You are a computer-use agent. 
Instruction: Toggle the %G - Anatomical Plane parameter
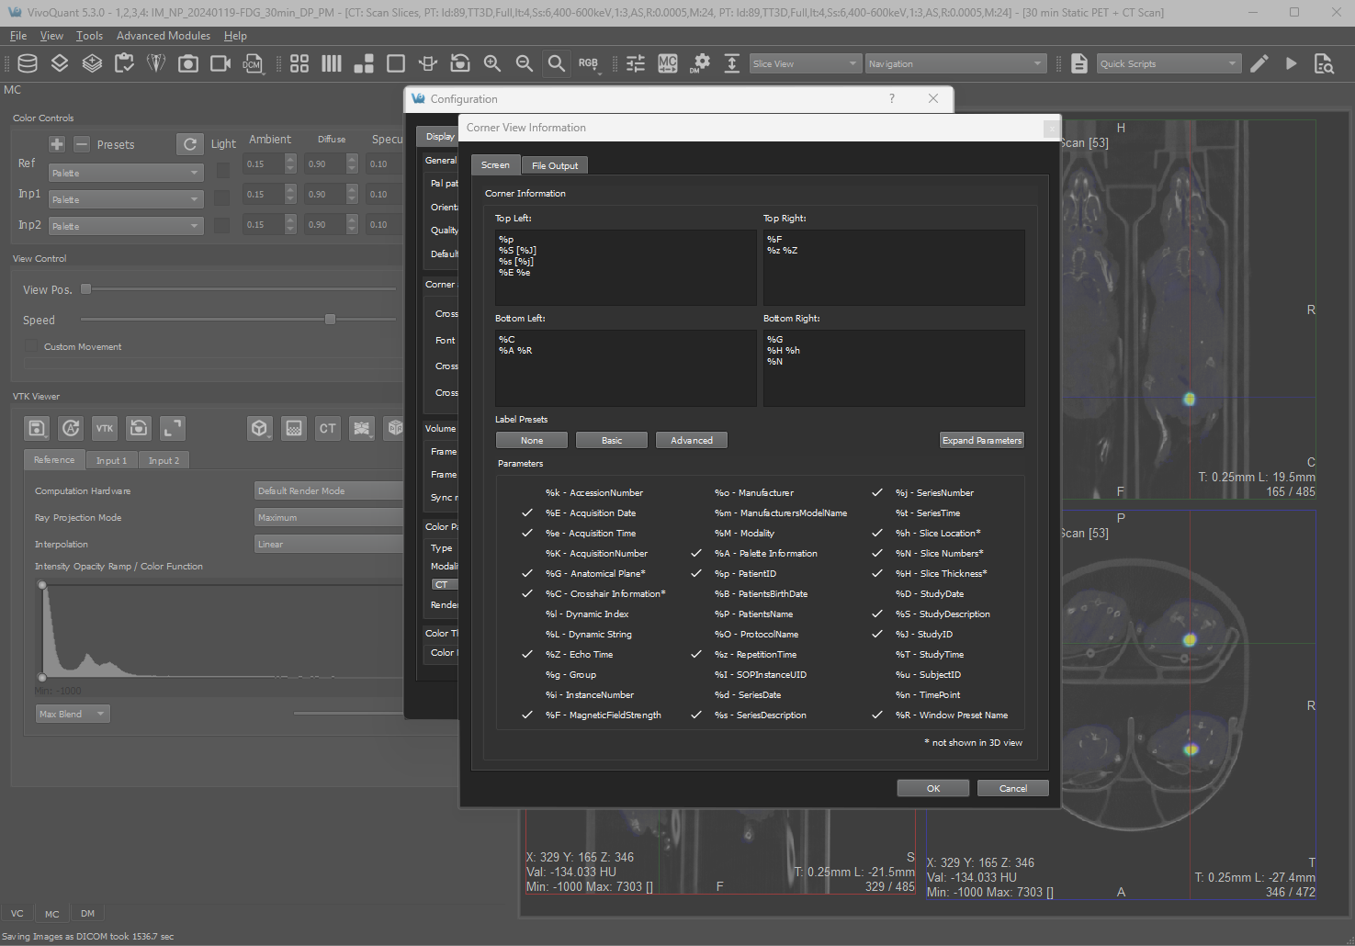[594, 574]
